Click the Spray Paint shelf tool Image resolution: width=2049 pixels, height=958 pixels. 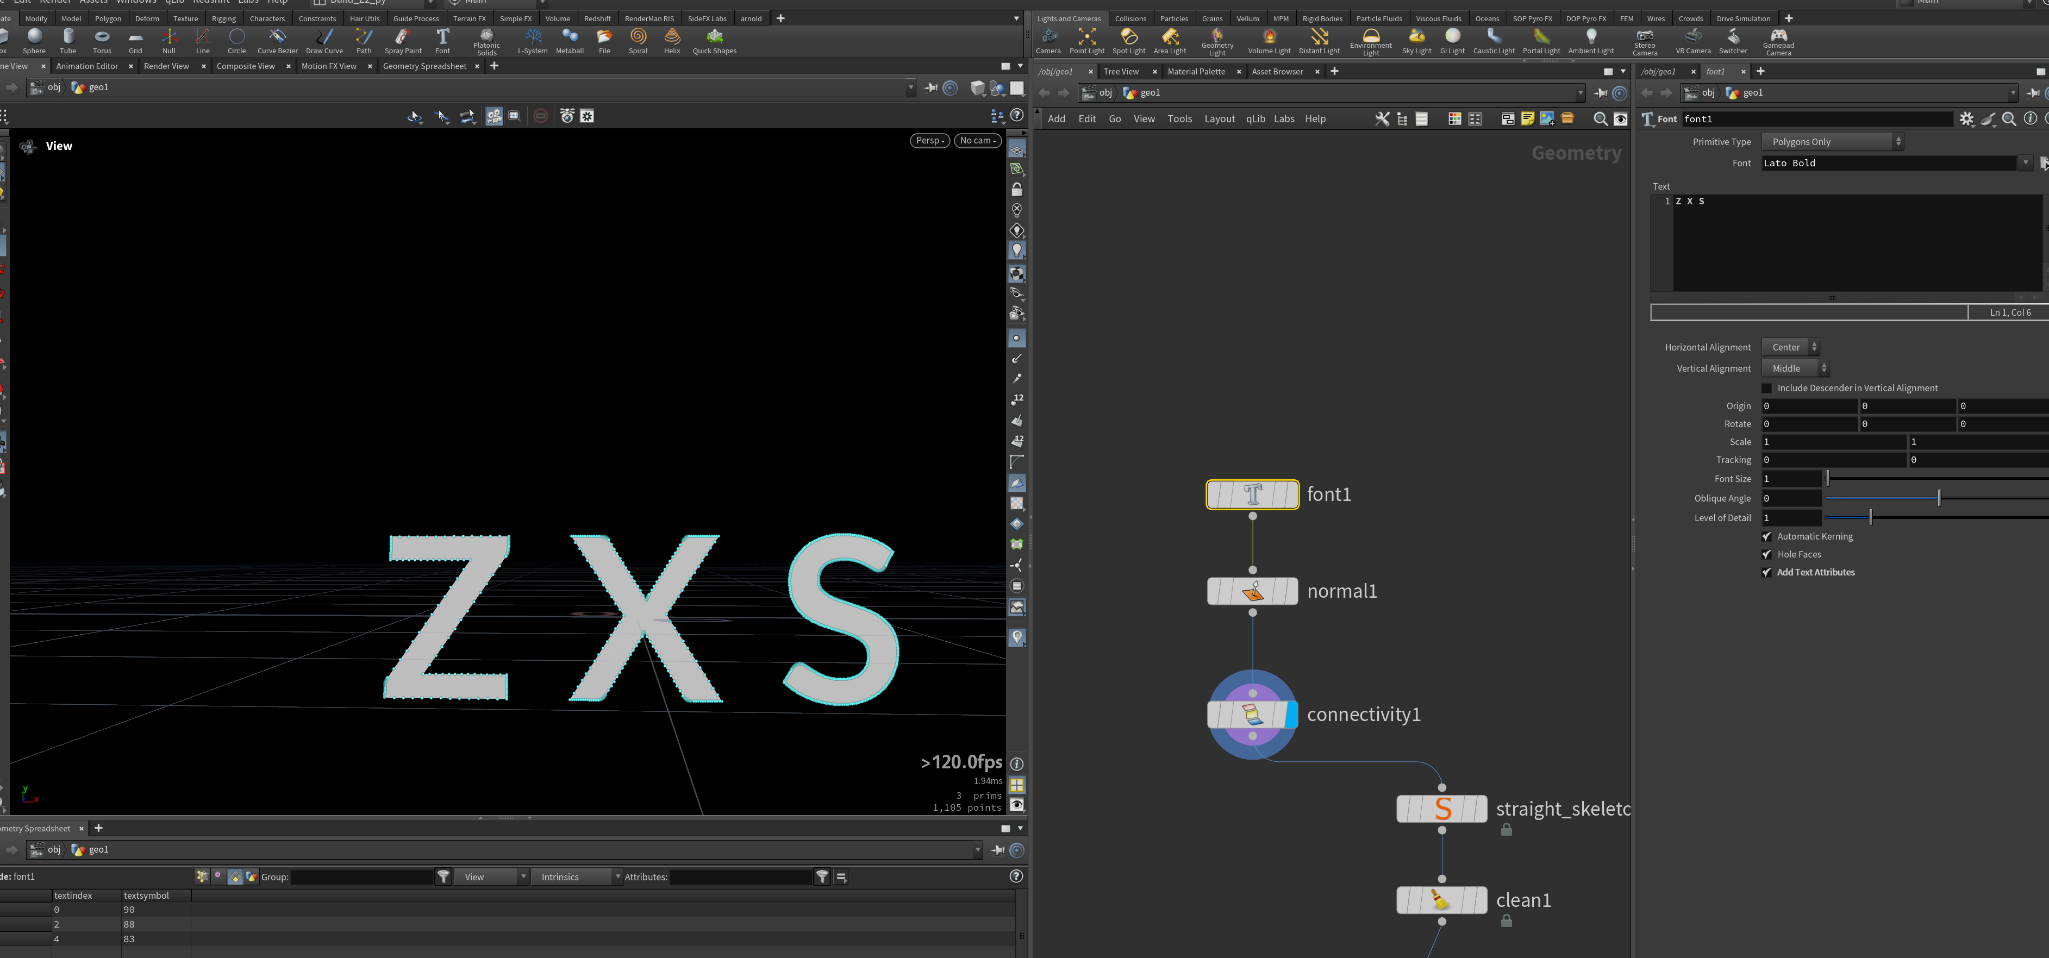pyautogui.click(x=403, y=41)
